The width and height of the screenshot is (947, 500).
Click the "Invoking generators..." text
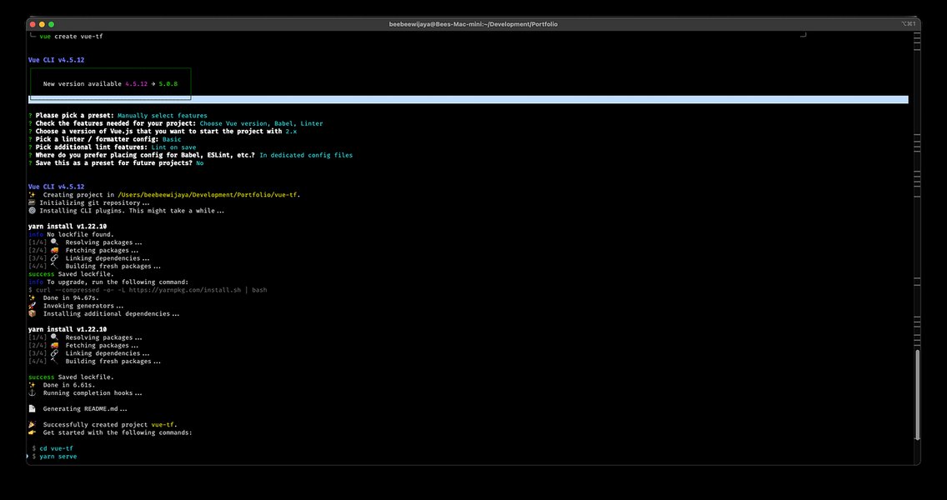83,306
